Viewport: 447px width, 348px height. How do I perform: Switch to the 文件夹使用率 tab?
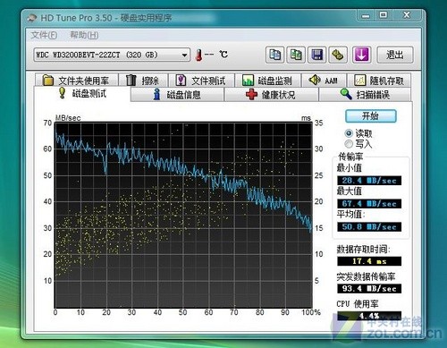76,81
